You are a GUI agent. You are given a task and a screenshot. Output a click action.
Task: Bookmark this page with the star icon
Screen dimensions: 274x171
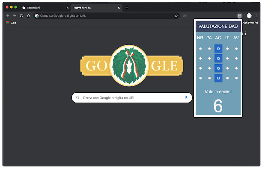[176, 16]
